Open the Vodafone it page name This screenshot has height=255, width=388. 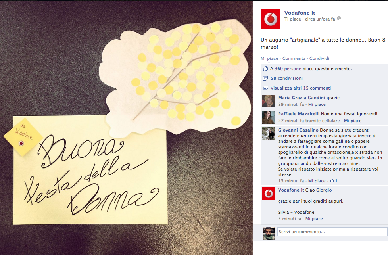[x=300, y=13]
